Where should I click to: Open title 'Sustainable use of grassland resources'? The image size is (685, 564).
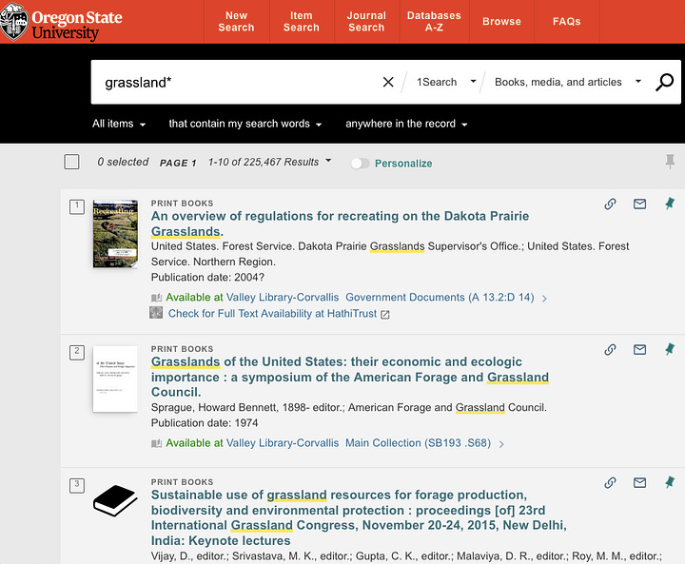tap(359, 517)
